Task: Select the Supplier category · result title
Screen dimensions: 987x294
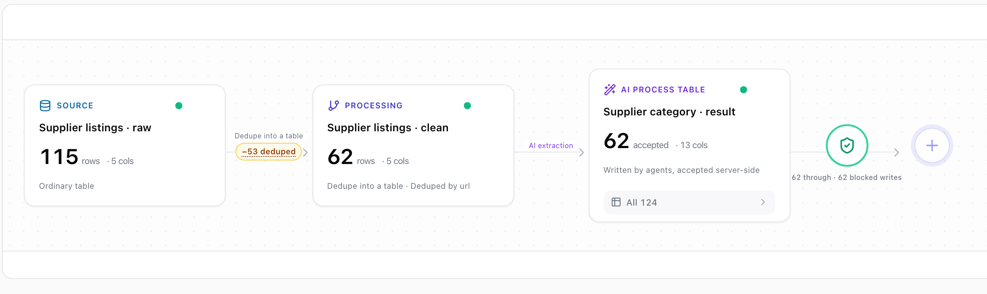Action: pyautogui.click(x=669, y=112)
